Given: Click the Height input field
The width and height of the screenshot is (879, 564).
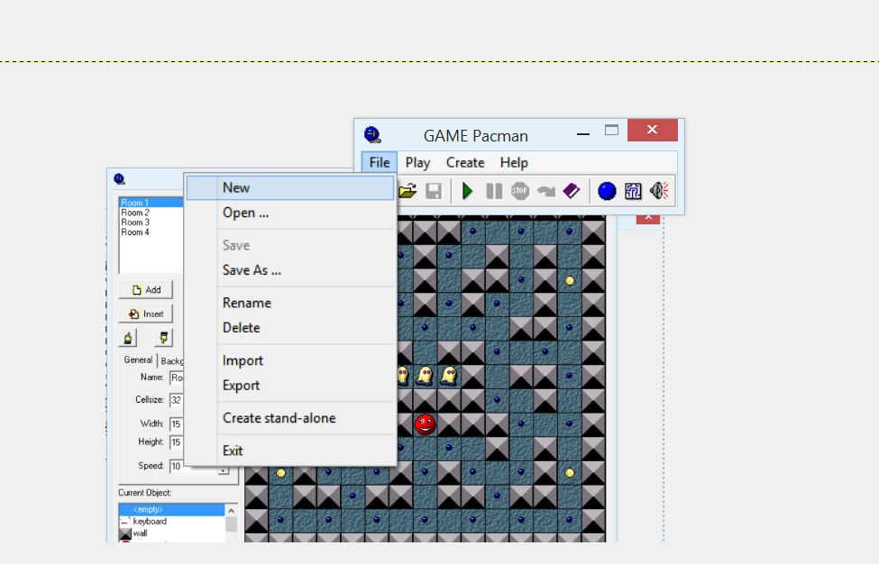Looking at the screenshot, I should pos(177,441).
